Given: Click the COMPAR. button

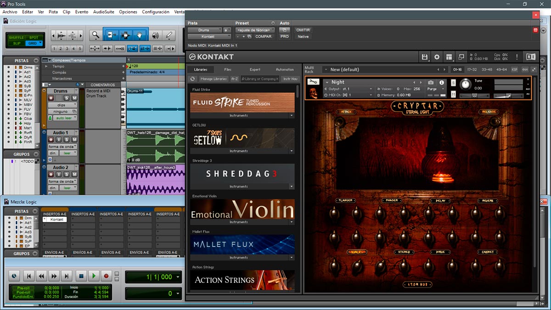Looking at the screenshot, I should pos(264,36).
